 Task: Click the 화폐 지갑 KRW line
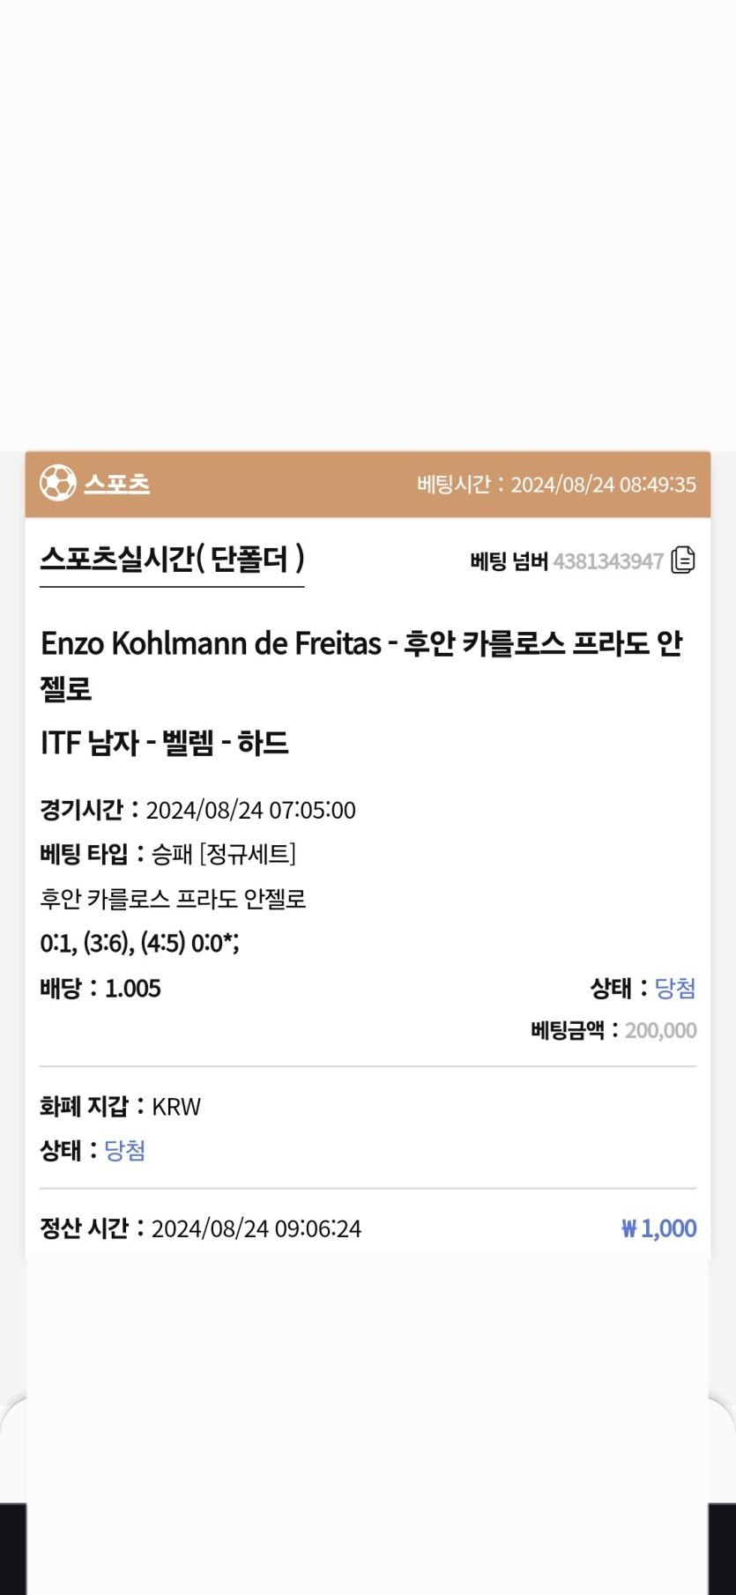pos(121,1106)
